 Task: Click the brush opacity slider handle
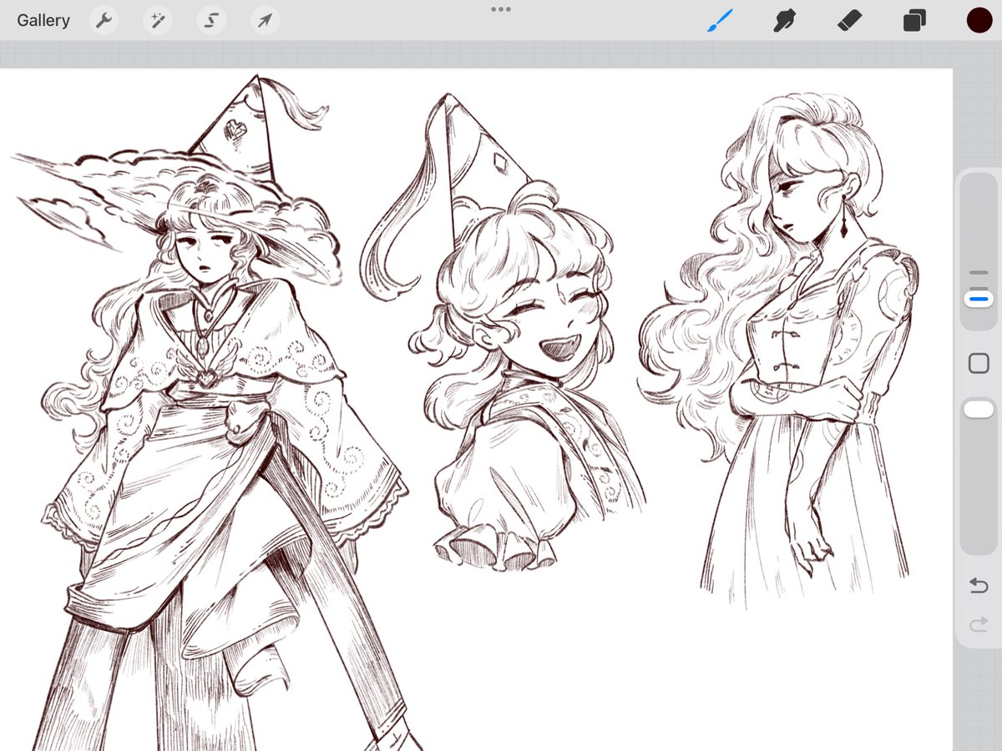coord(979,410)
